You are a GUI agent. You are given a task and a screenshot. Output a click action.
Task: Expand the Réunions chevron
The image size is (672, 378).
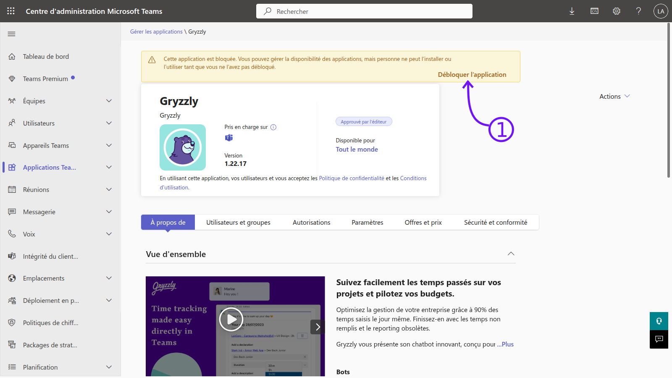pos(109,189)
